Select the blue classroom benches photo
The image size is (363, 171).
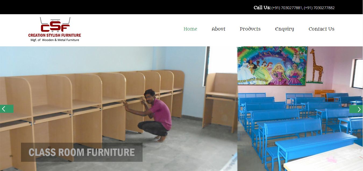tap(300, 109)
